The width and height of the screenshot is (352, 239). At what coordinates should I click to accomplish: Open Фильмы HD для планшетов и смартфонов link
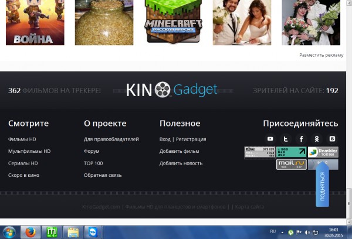175,207
